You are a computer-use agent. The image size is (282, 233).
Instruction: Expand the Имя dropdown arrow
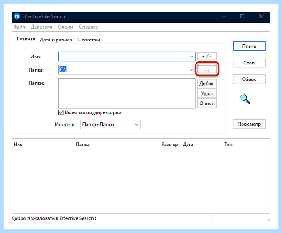(x=191, y=56)
